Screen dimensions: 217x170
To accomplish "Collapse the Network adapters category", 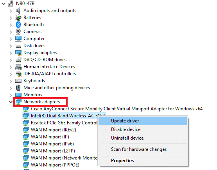I will (11, 102).
